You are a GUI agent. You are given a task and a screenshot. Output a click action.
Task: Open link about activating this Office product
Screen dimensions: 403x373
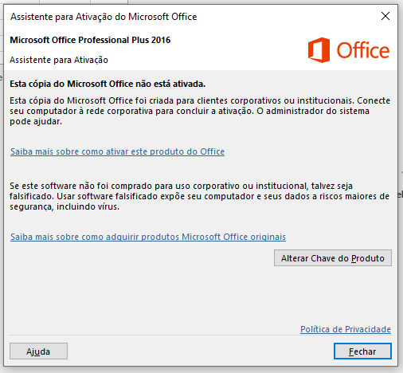click(x=117, y=151)
